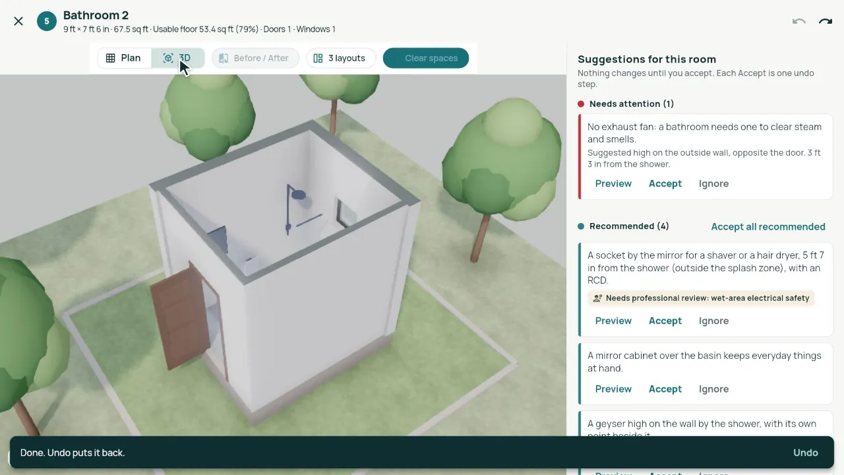Select the 3D view toggle
Image resolution: width=844 pixels, height=475 pixels.
click(178, 58)
